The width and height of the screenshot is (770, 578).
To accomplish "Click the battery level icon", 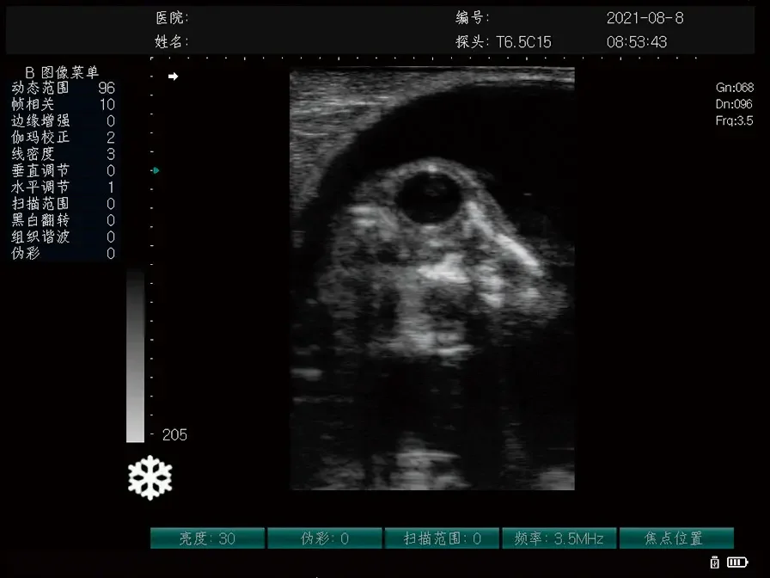I will click(737, 562).
